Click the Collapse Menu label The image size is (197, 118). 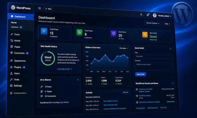pos(20,93)
